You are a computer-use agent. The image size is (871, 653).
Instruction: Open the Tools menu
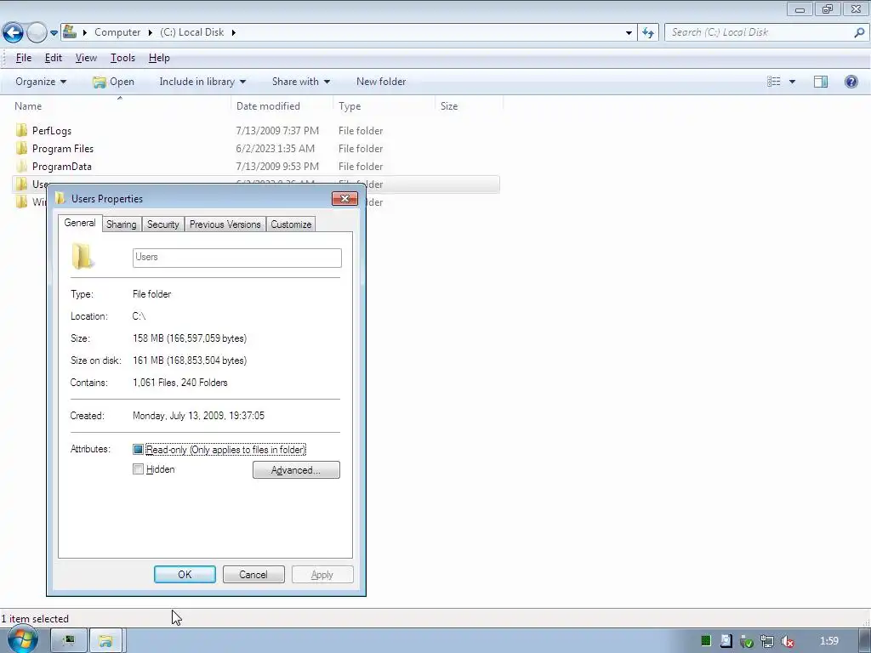coord(122,58)
